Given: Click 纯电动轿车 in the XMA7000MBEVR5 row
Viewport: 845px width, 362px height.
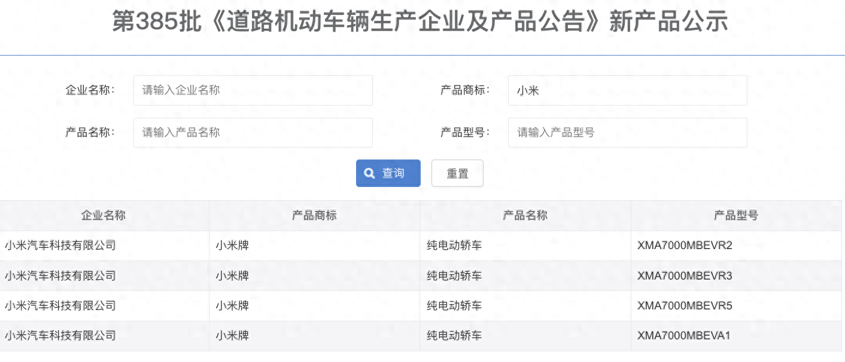Looking at the screenshot, I should click(454, 306).
